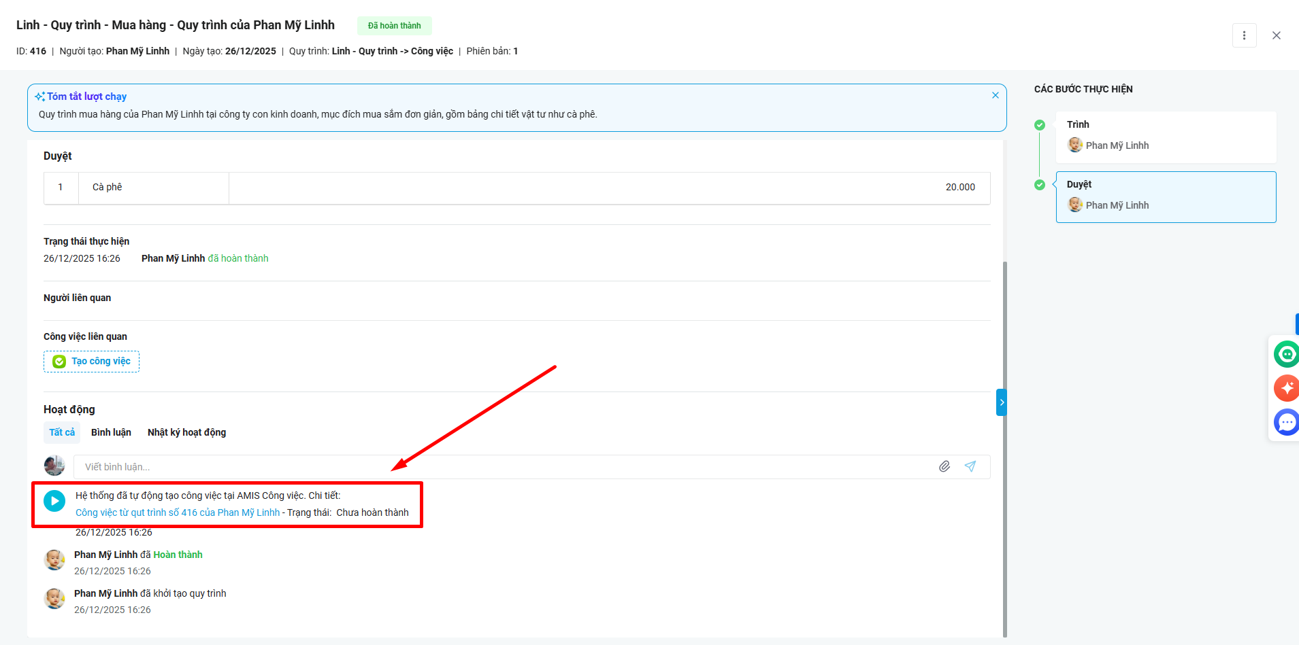Click the Đã hoàn thành status badge

point(395,26)
